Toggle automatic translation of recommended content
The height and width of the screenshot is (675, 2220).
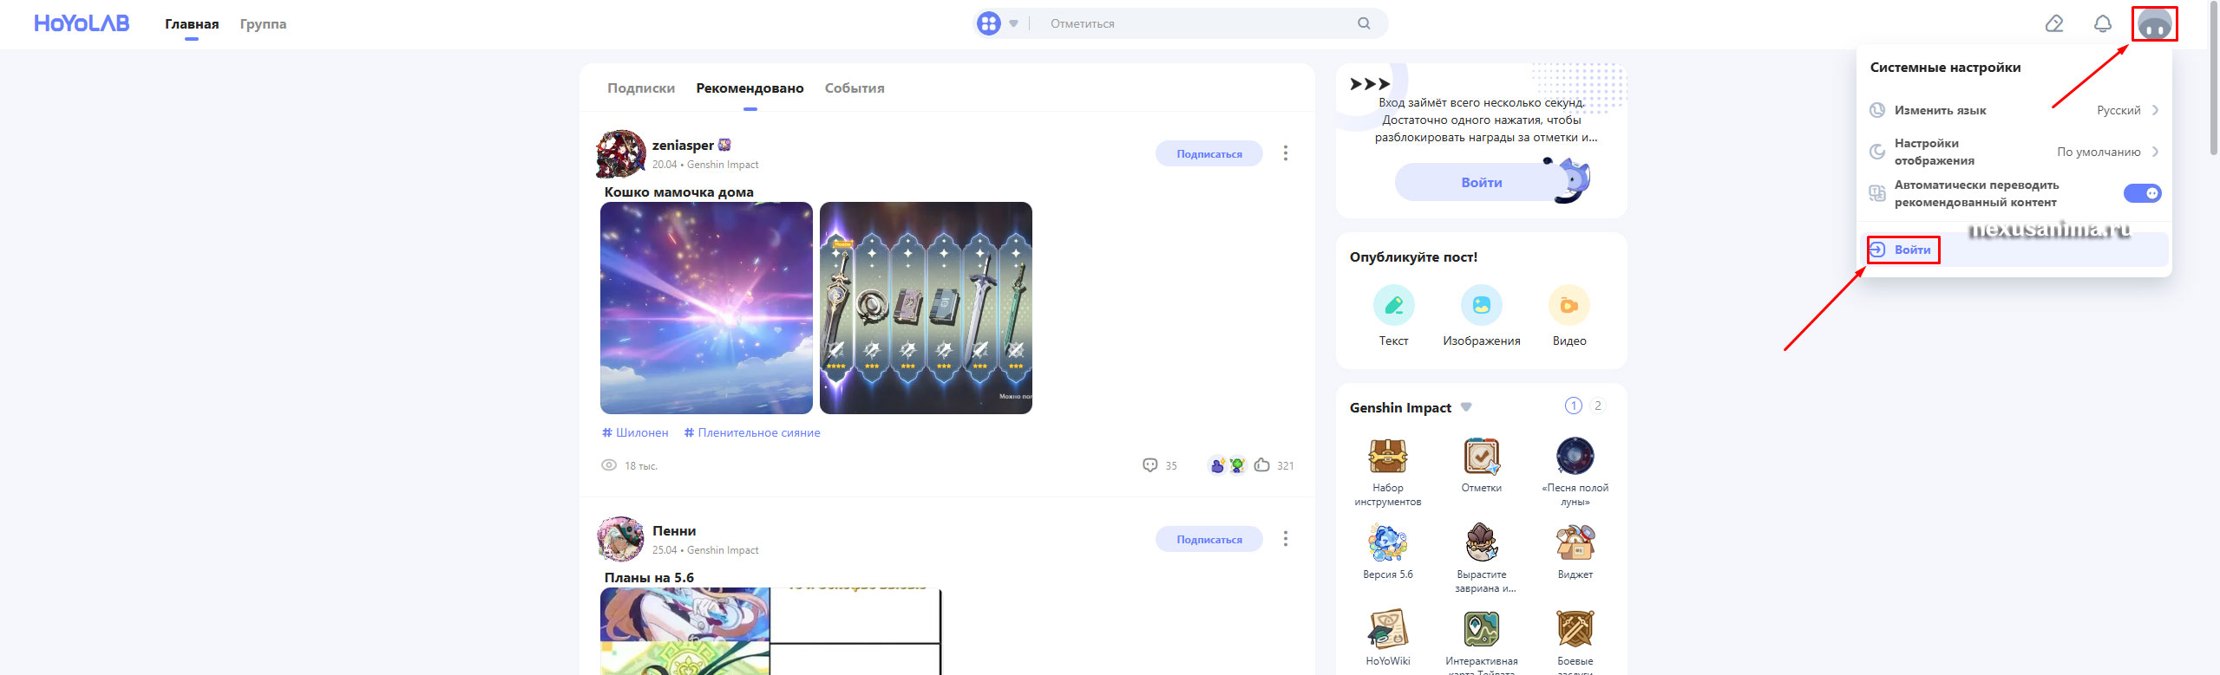pos(2142,193)
